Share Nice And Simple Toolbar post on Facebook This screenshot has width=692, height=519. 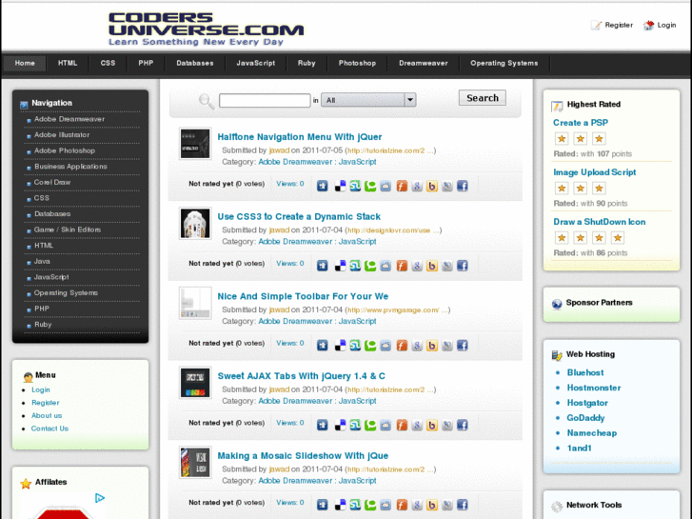point(462,346)
